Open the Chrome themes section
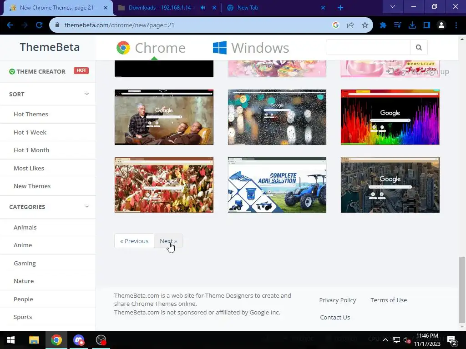 coord(151,48)
